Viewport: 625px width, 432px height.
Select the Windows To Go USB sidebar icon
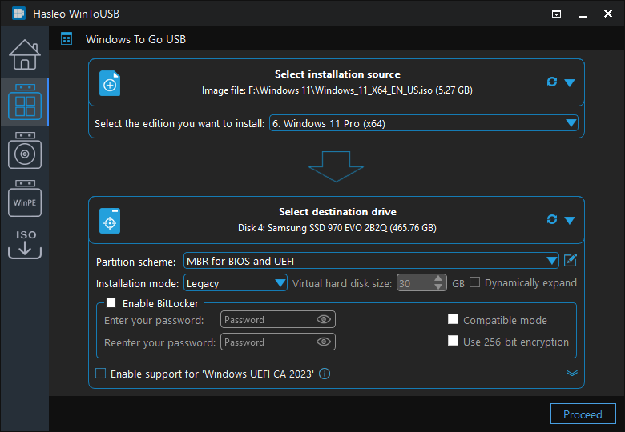click(25, 102)
